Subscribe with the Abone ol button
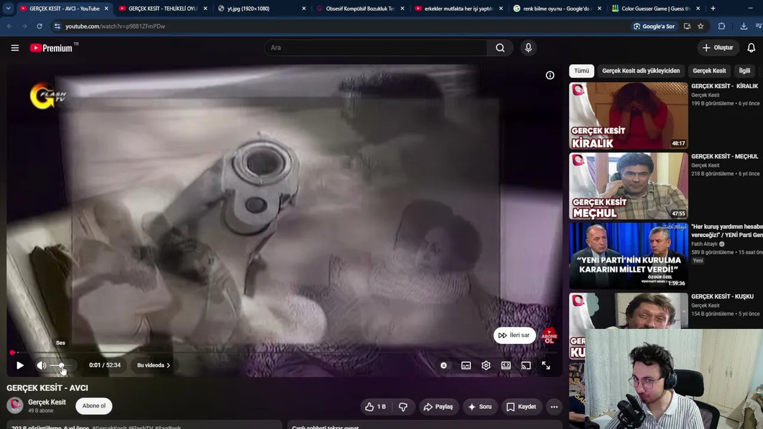Screen dimensions: 763x429 click(x=94, y=406)
